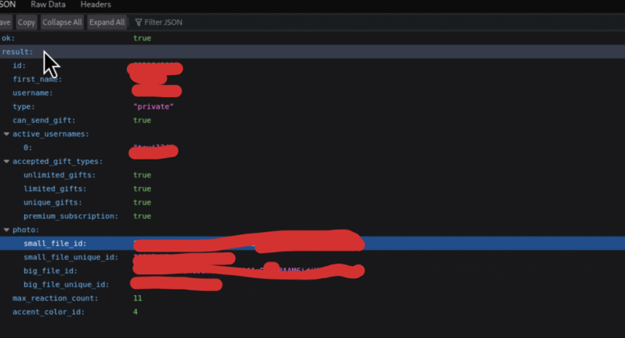This screenshot has width=625, height=338.
Task: Click the Copy button in toolbar
Action: tap(26, 22)
